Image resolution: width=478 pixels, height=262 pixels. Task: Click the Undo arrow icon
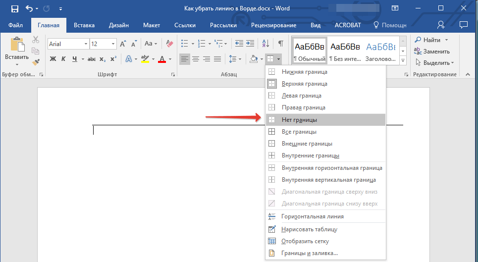(x=29, y=8)
